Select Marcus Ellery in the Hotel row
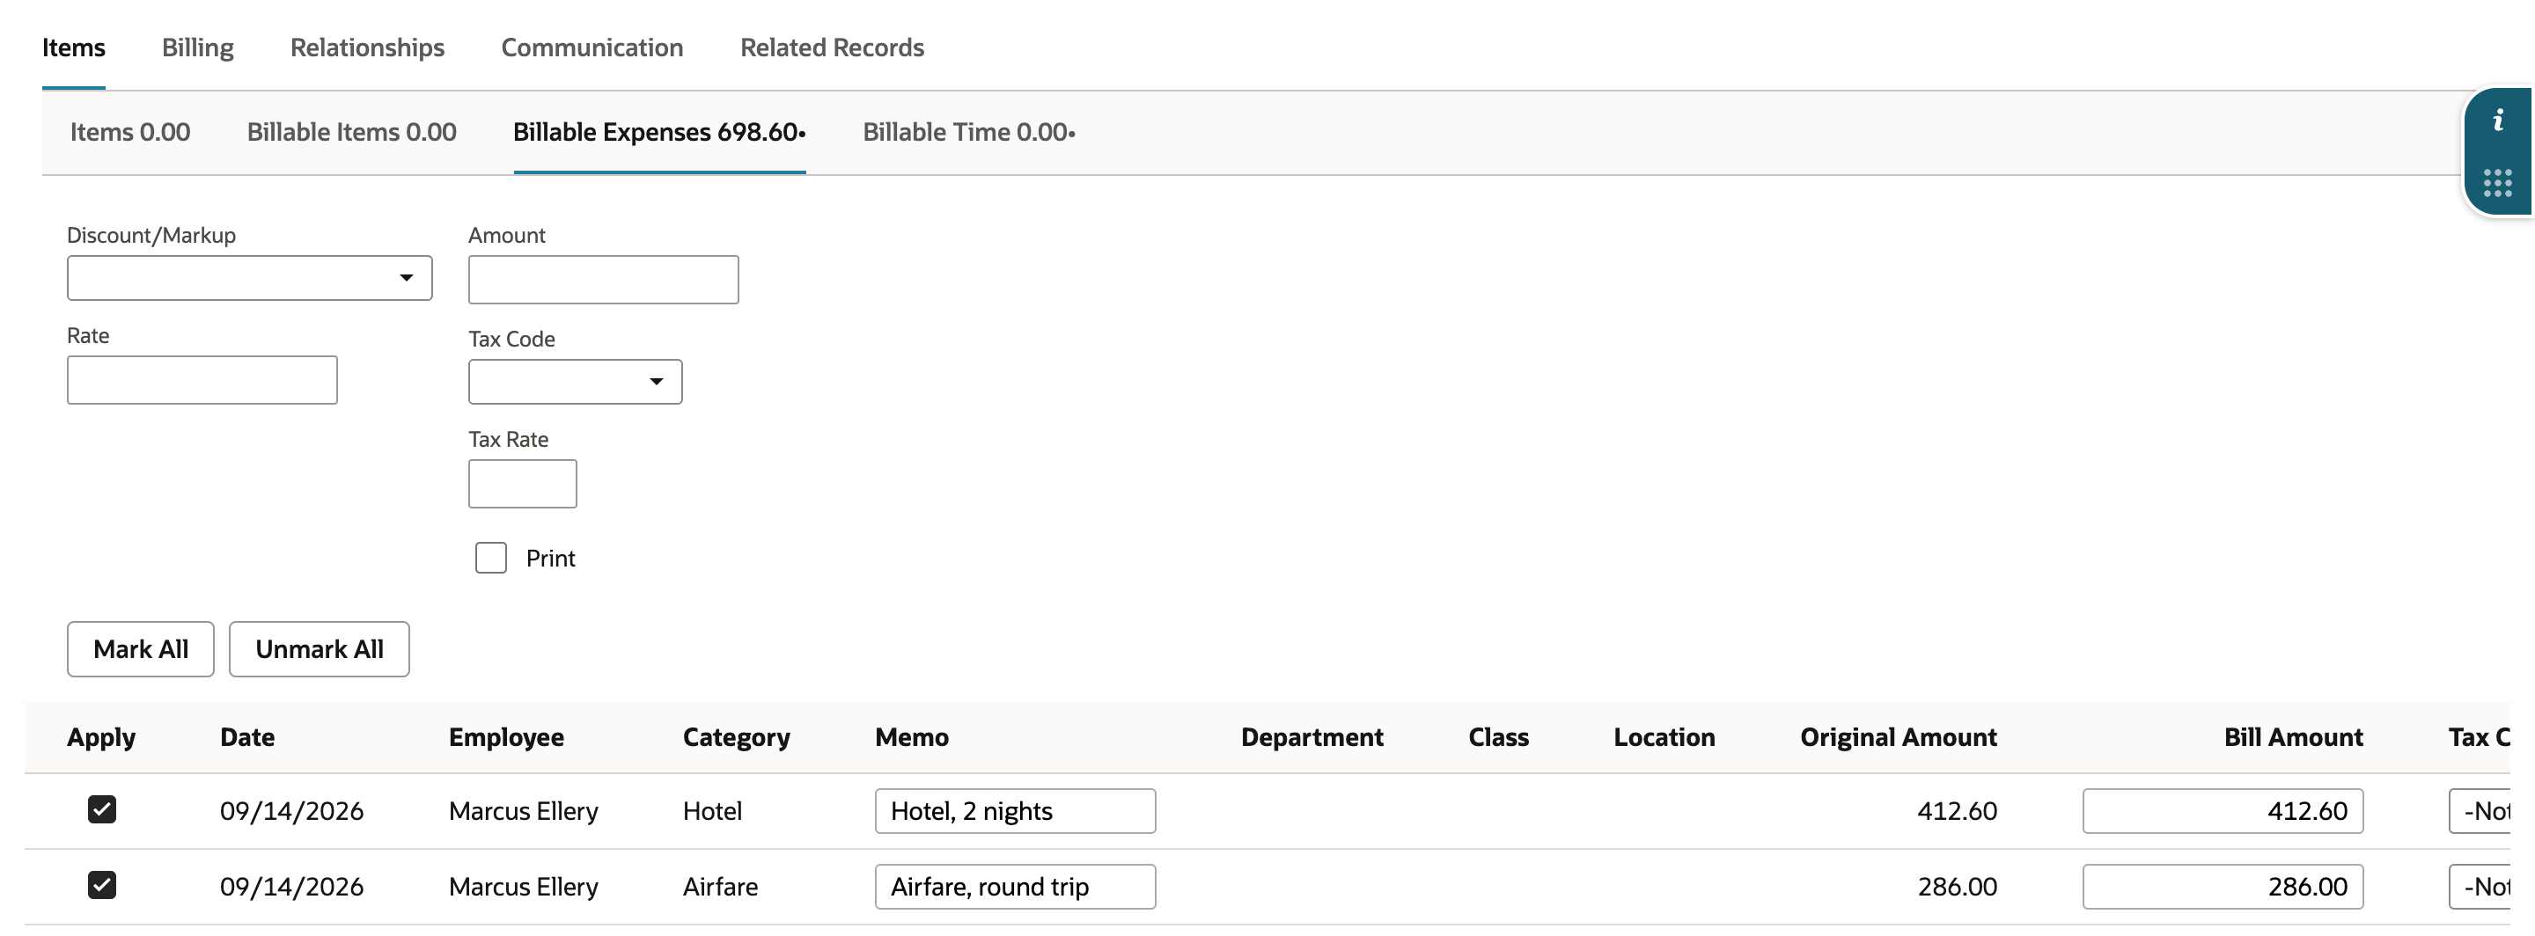This screenshot has width=2535, height=936. [x=524, y=811]
